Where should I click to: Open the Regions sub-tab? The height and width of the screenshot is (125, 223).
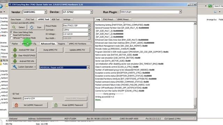(x=61, y=44)
